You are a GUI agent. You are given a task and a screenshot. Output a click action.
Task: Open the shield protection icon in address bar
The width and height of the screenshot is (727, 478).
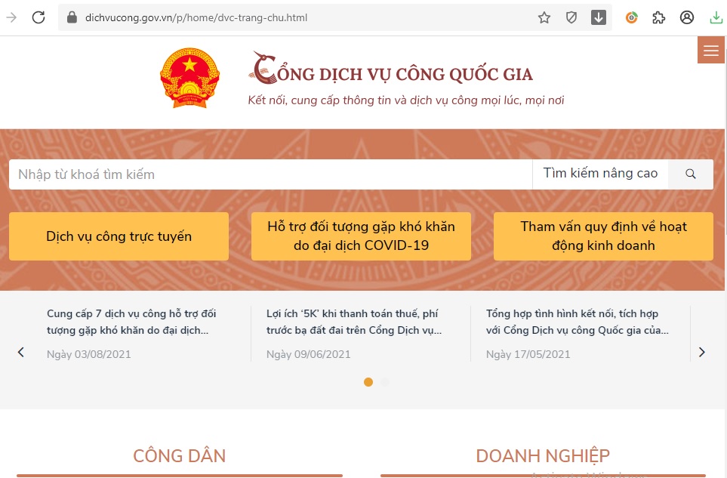[571, 17]
